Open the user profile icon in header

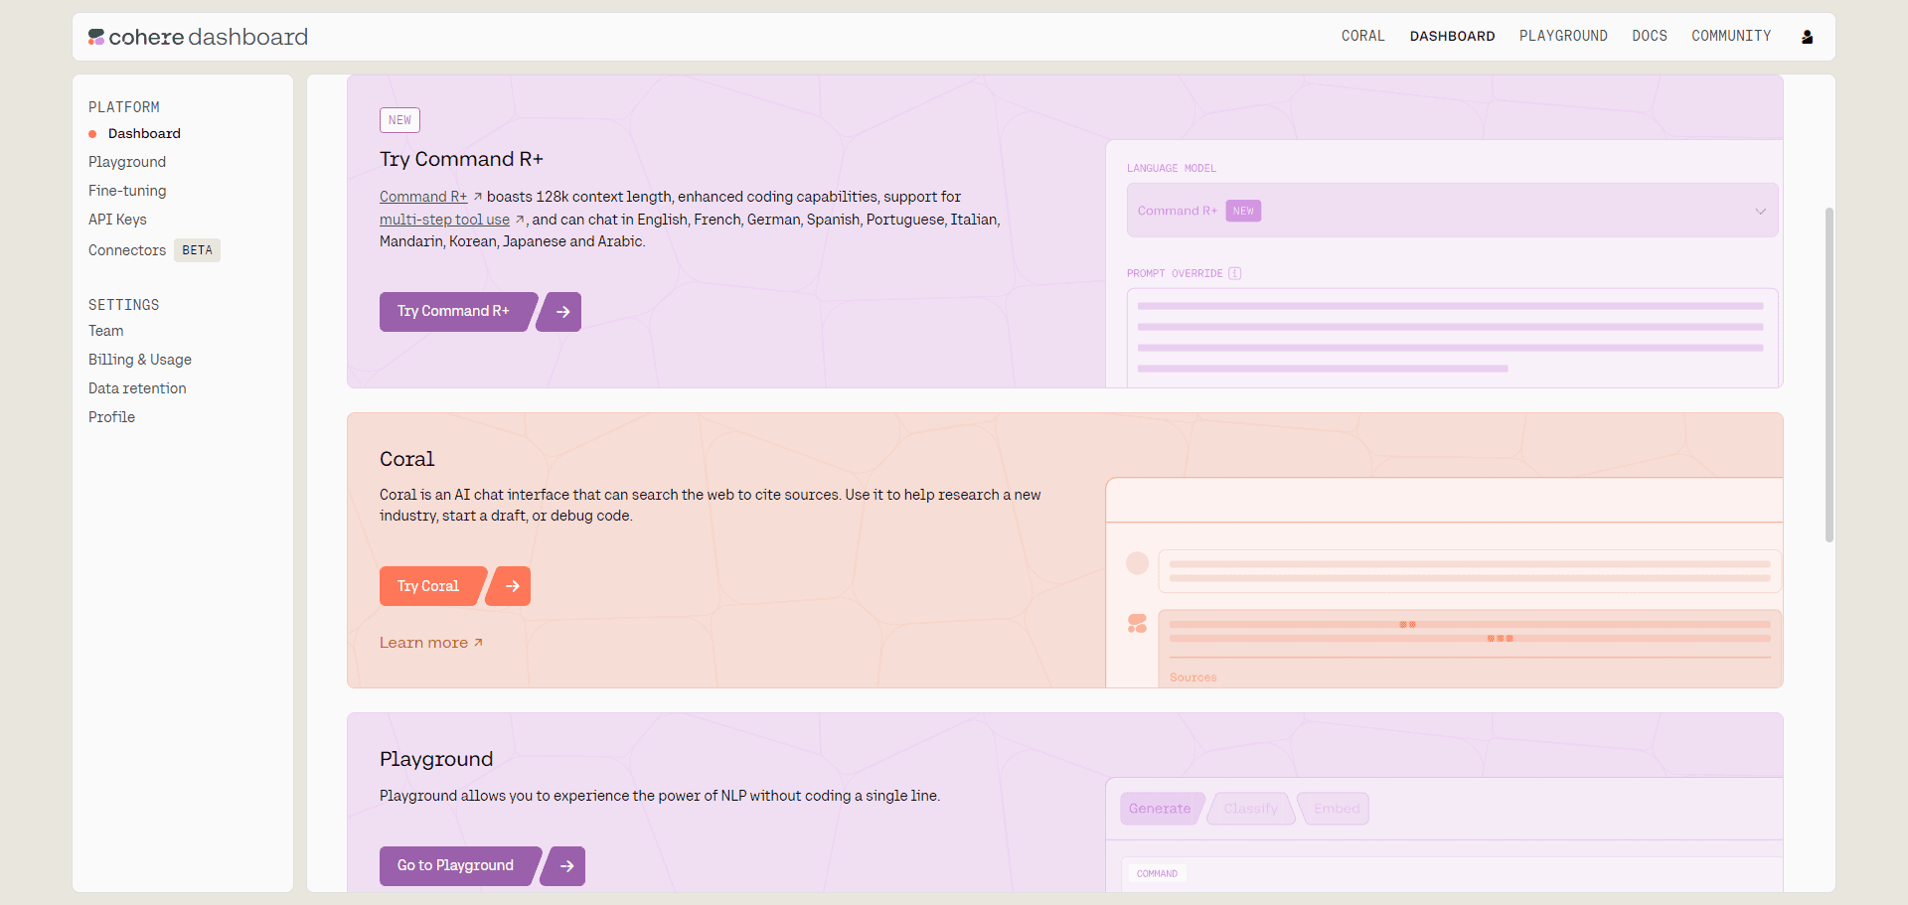click(x=1807, y=37)
